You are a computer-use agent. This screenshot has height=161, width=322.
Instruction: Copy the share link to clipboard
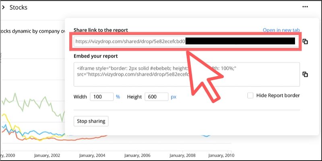pos(305,41)
